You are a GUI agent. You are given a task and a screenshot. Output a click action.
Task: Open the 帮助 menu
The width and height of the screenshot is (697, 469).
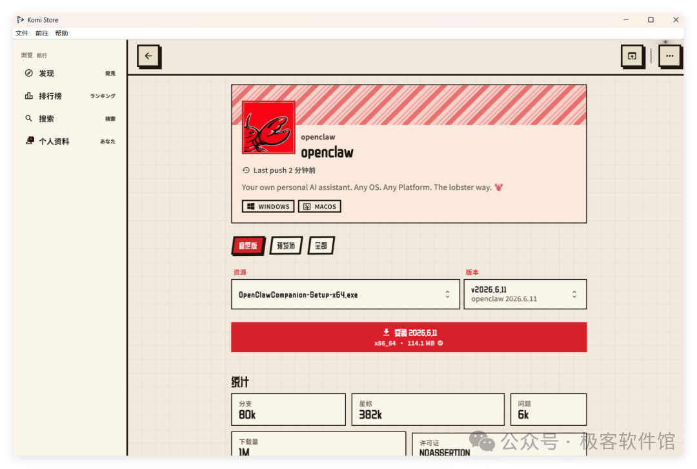point(62,34)
